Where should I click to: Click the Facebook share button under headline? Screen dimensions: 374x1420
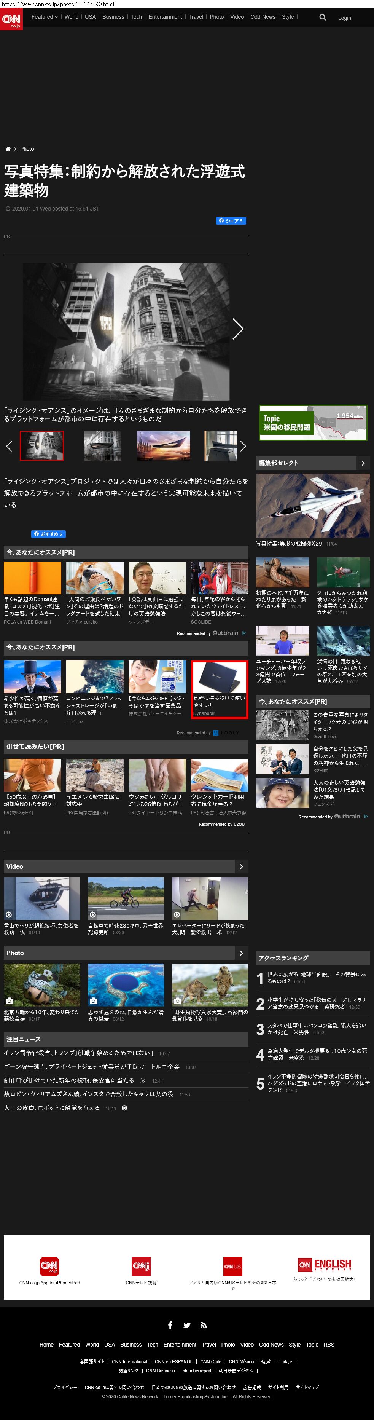point(231,220)
